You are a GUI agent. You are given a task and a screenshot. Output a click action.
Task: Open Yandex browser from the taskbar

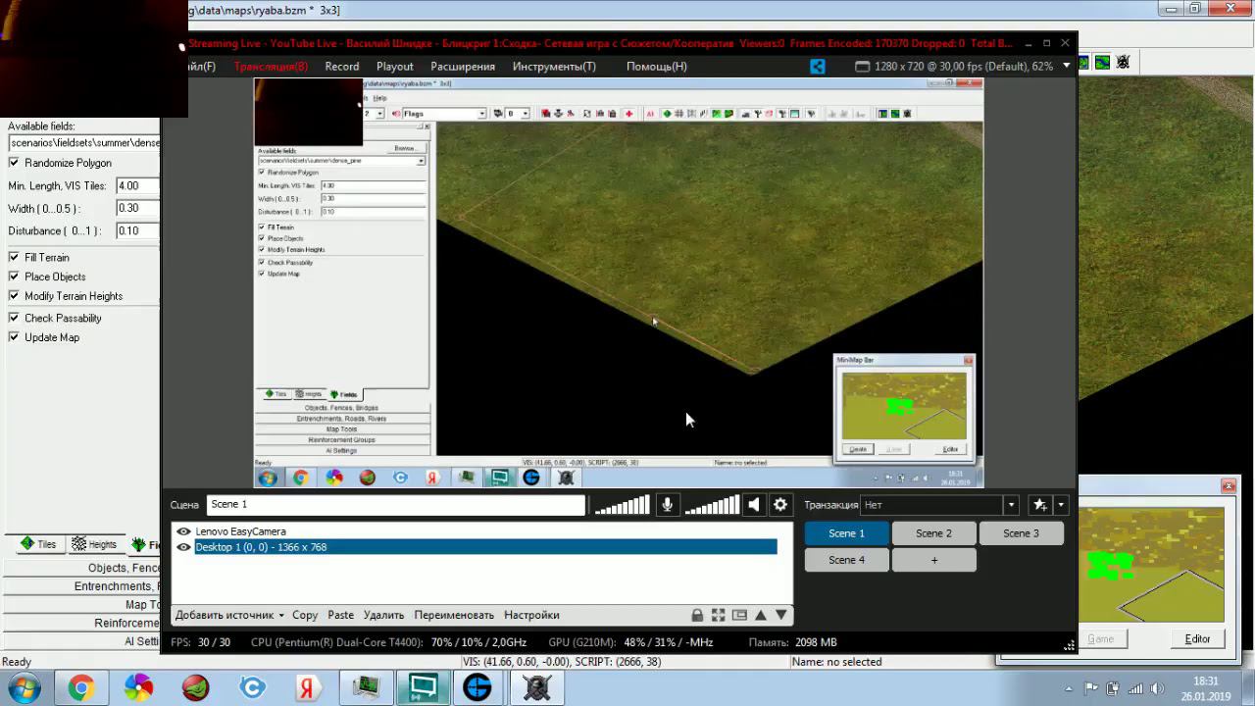pos(308,688)
